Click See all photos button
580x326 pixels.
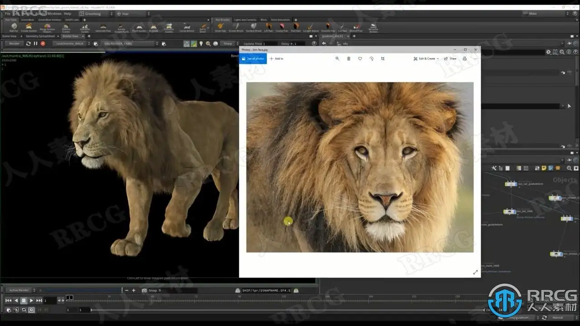[253, 58]
